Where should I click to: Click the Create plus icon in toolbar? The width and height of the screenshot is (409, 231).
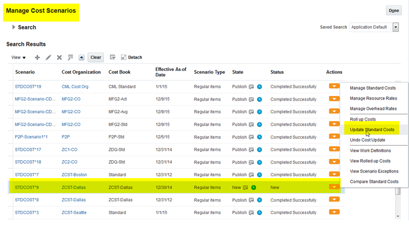(38, 57)
